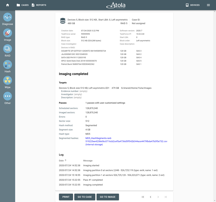The image size is (216, 202).
Task: Open the Cases folder menu
Action: pos(23,5)
